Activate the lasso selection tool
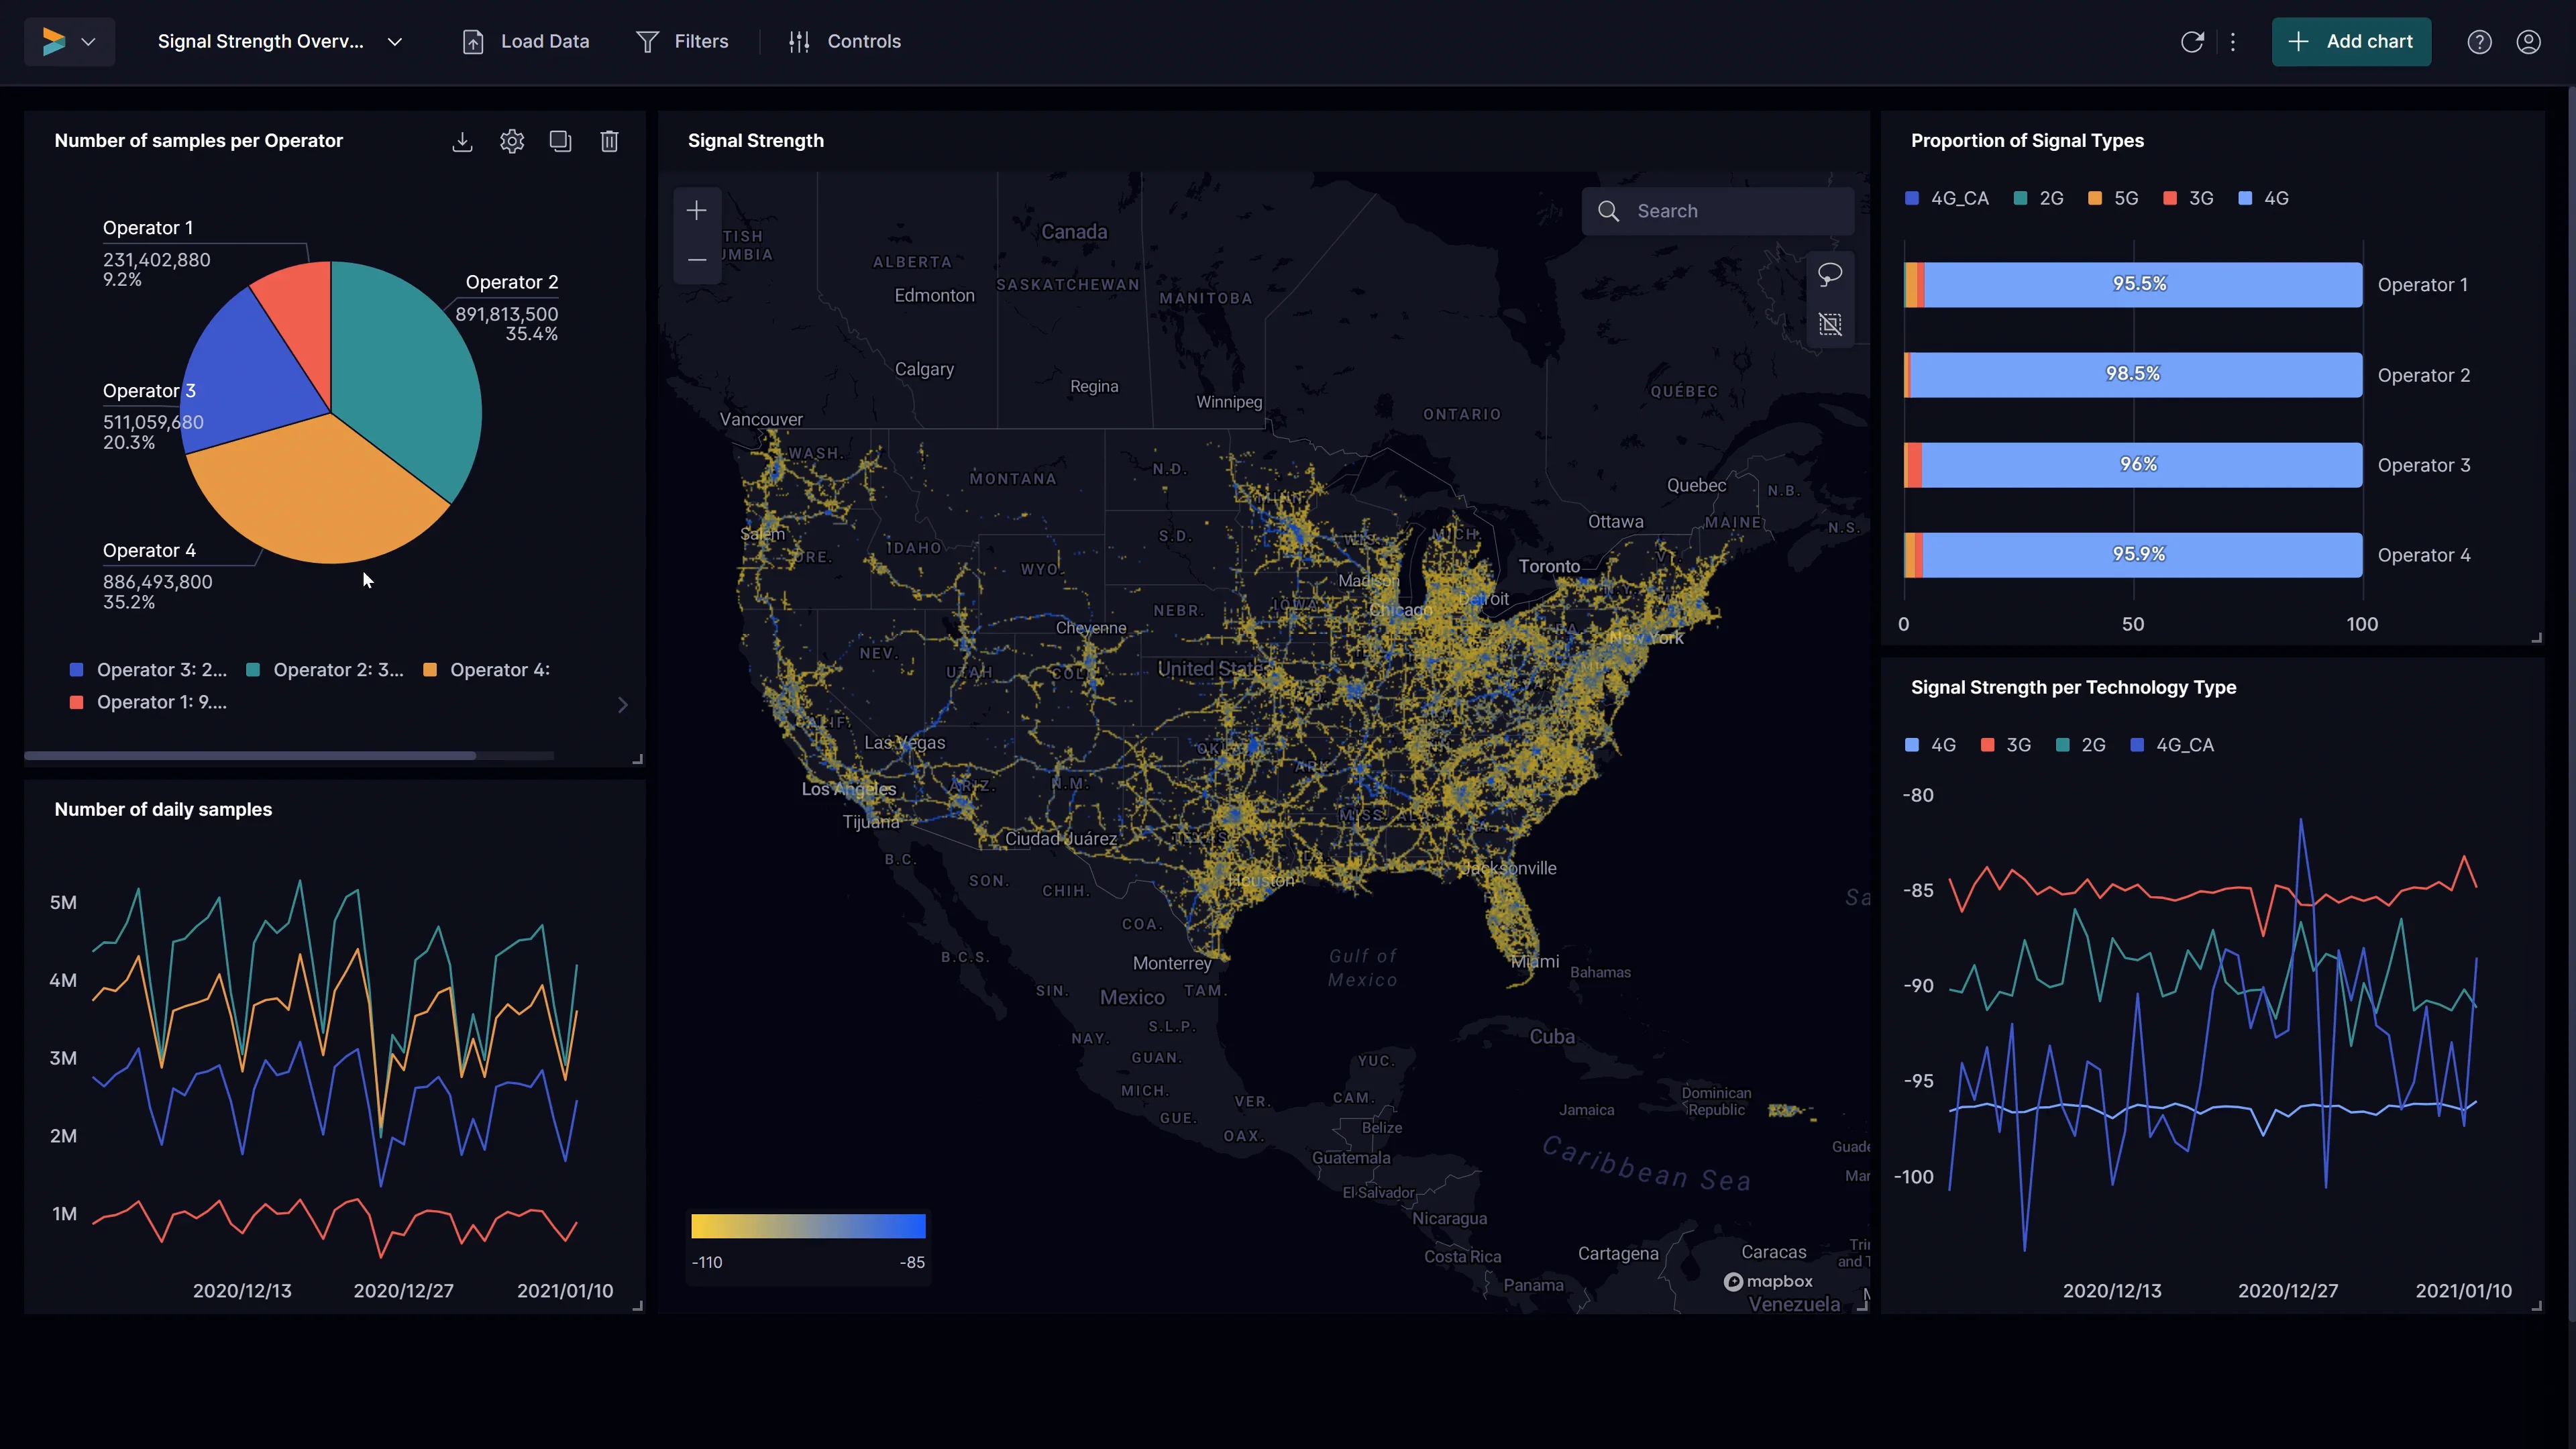Image resolution: width=2576 pixels, height=1449 pixels. click(x=1830, y=274)
